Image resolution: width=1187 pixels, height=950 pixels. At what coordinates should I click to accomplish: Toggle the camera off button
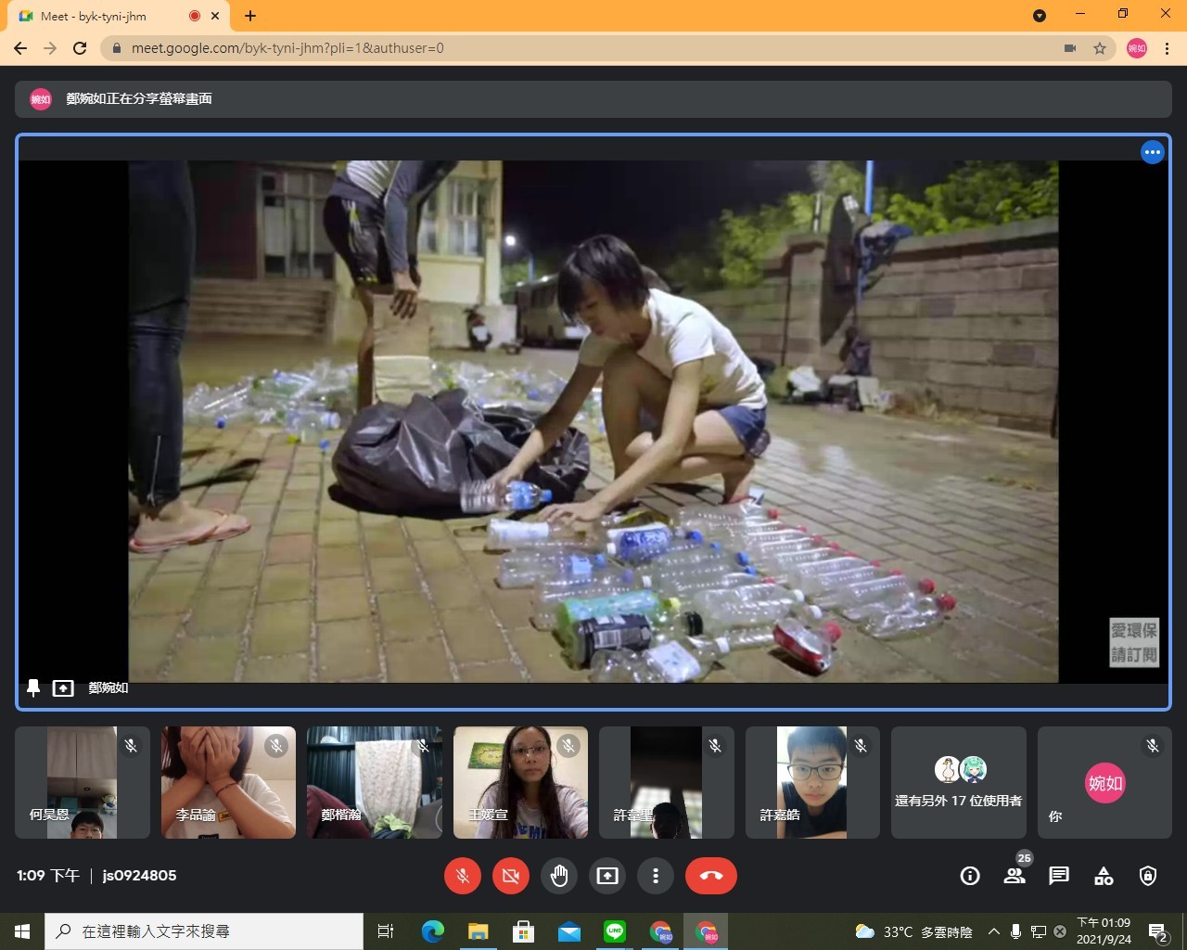coord(511,876)
